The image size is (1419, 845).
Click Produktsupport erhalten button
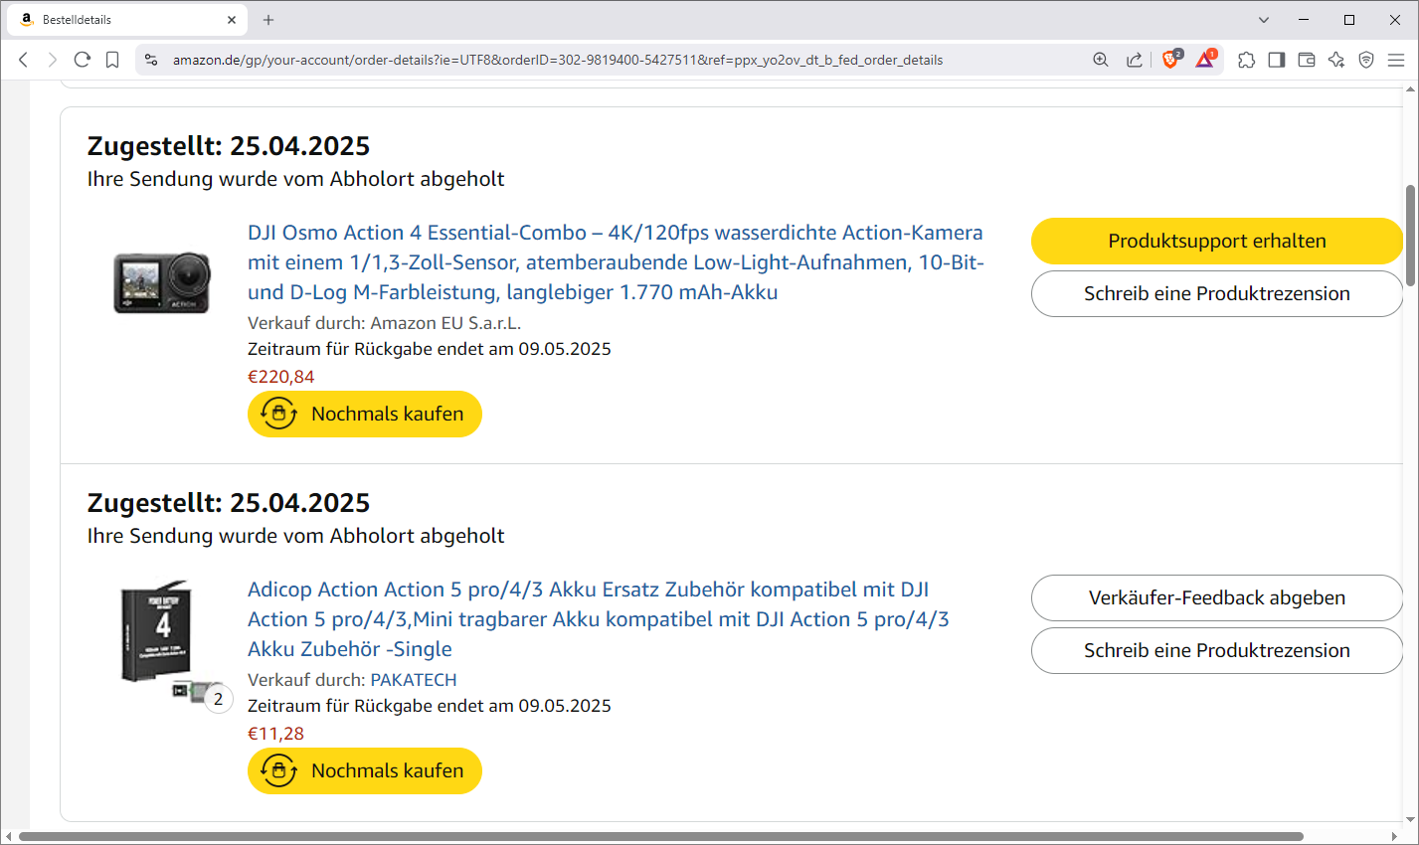(x=1217, y=241)
